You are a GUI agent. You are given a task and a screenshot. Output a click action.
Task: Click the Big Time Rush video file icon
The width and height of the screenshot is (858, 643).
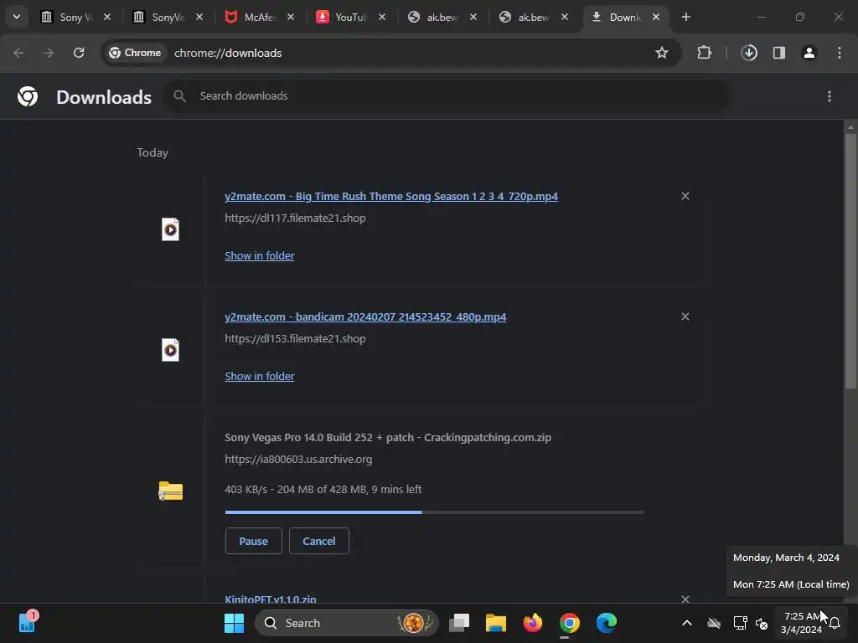coord(170,229)
